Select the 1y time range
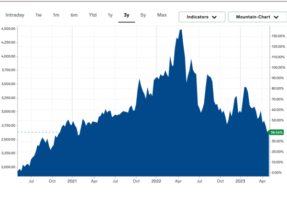 pyautogui.click(x=110, y=15)
